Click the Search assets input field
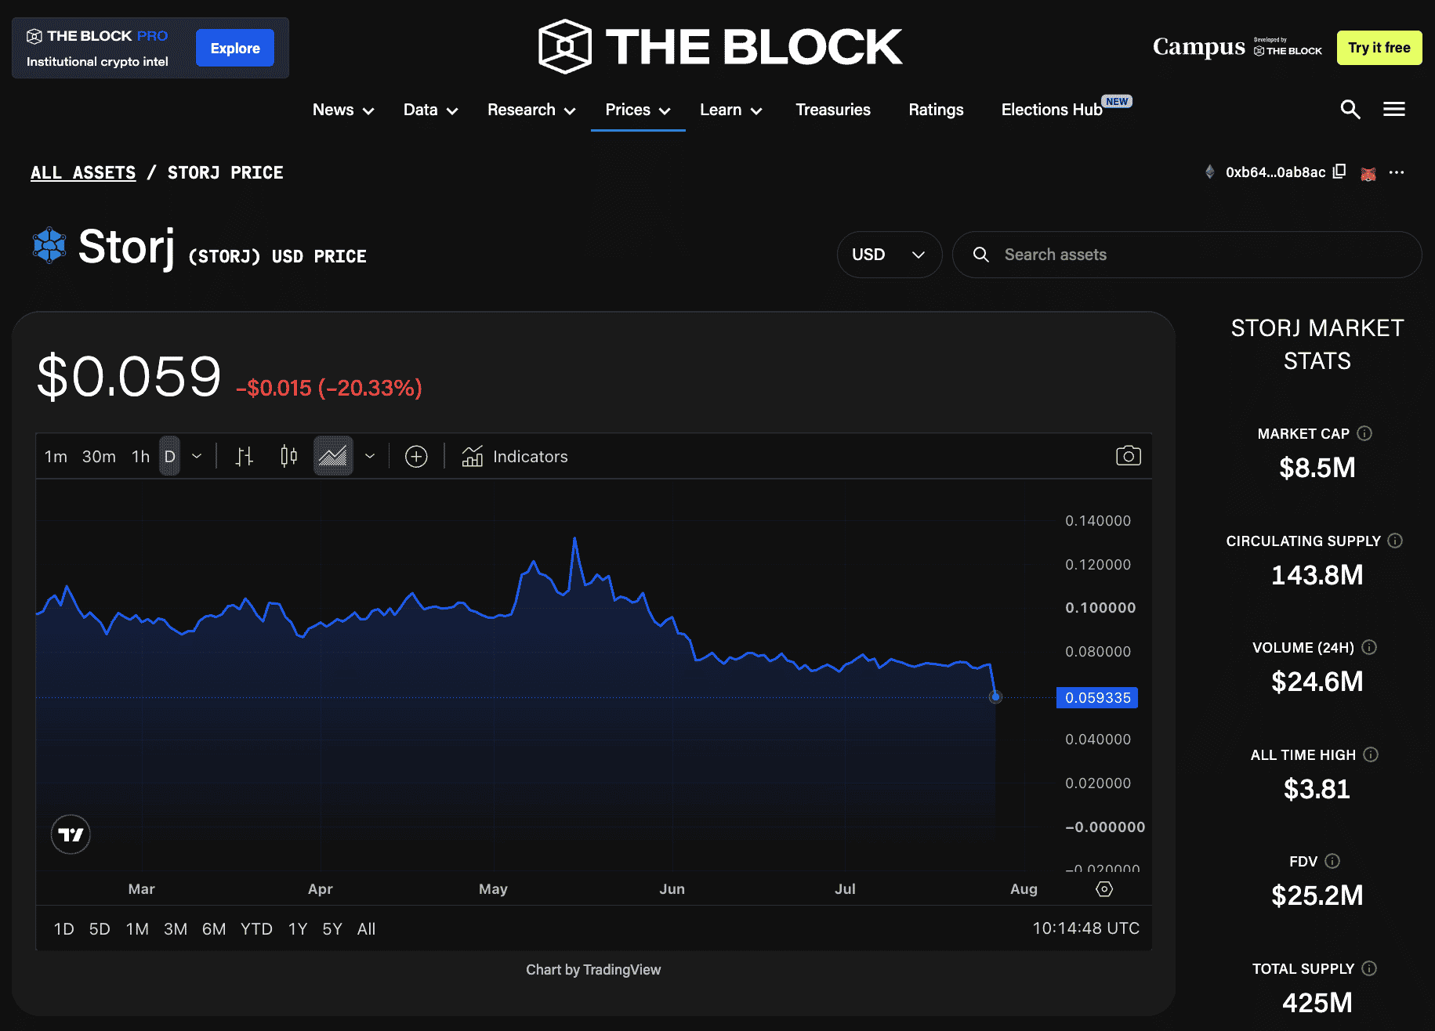The image size is (1435, 1031). pyautogui.click(x=1187, y=255)
